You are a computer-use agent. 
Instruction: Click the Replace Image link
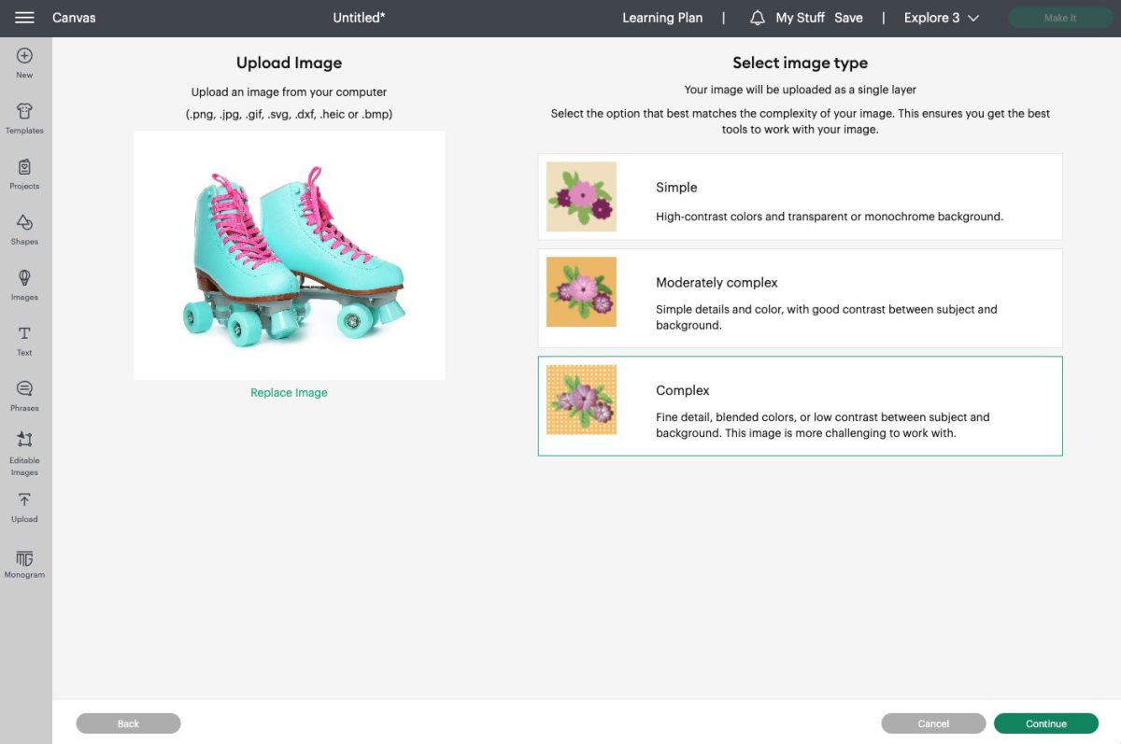[289, 393]
